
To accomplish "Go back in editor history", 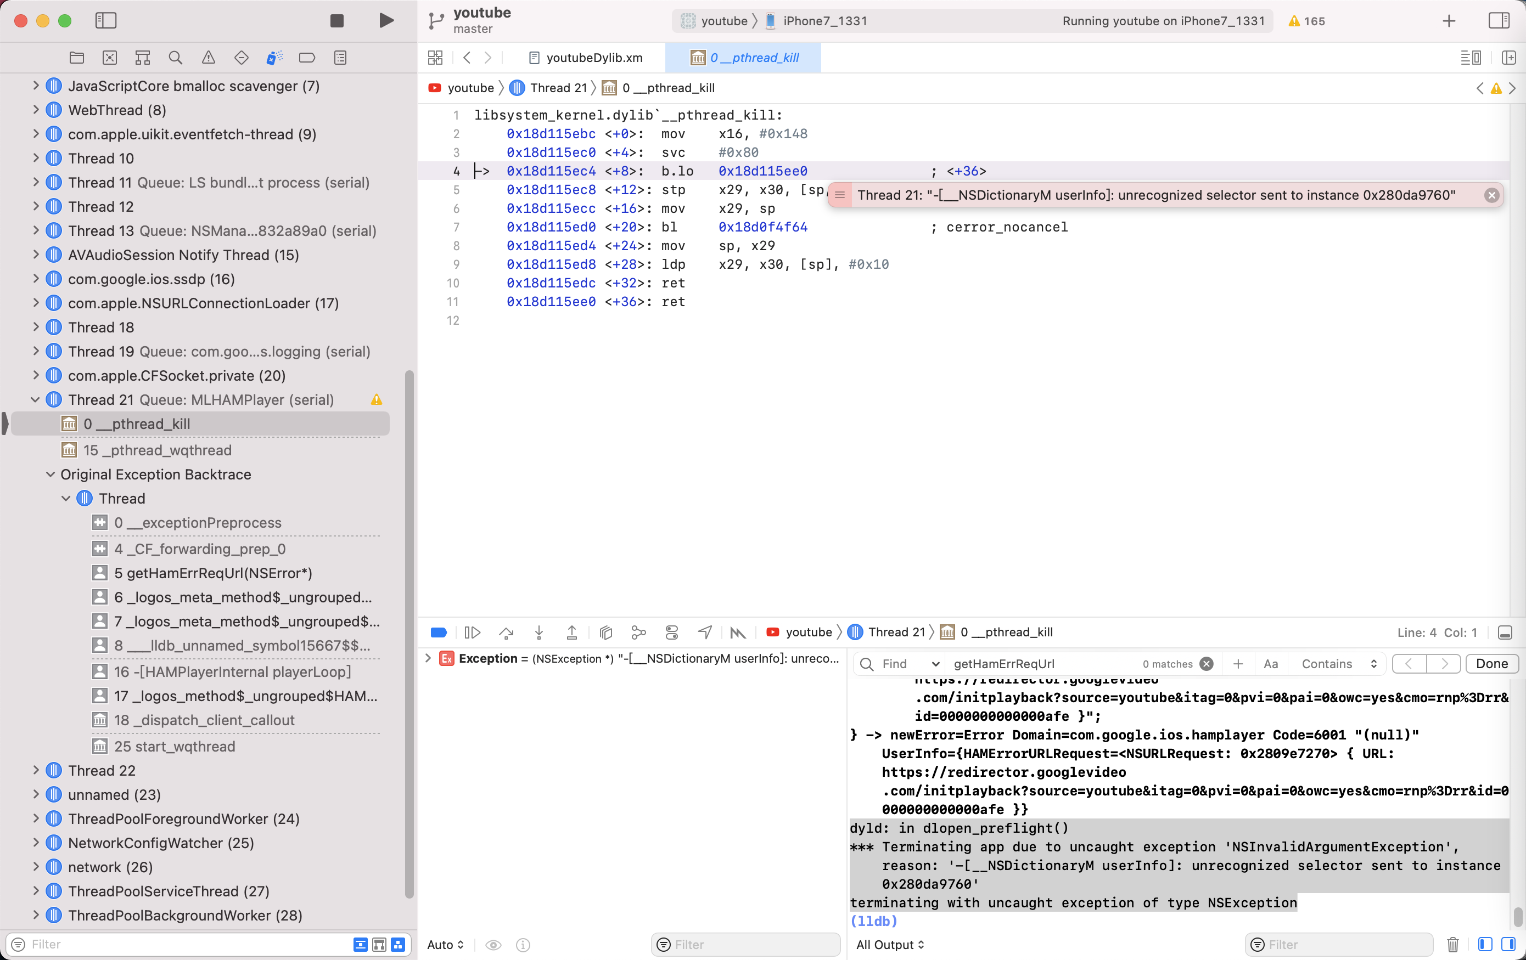I will (x=467, y=58).
